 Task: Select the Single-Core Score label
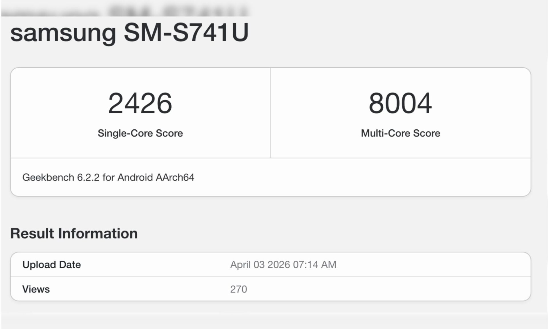pyautogui.click(x=140, y=133)
